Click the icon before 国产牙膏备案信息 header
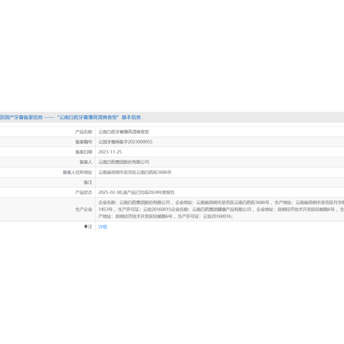This screenshot has height=344, width=344. click(x=2, y=117)
